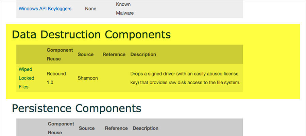Viewport: 306px width, 136px height.
Task: Click the Persistence Components heading
Action: (76, 108)
